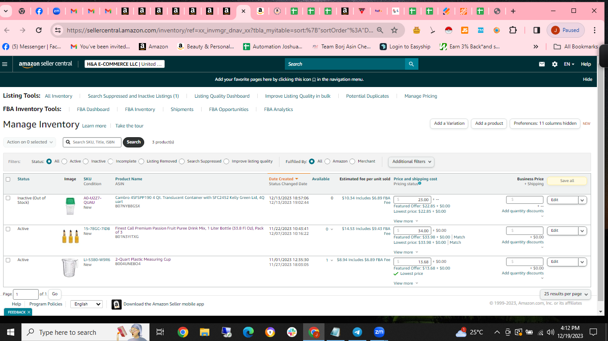608x341 pixels.
Task: Click the price field showing 23.00
Action: coord(412,200)
